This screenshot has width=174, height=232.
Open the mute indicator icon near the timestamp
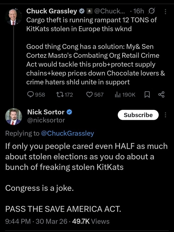(x=152, y=11)
